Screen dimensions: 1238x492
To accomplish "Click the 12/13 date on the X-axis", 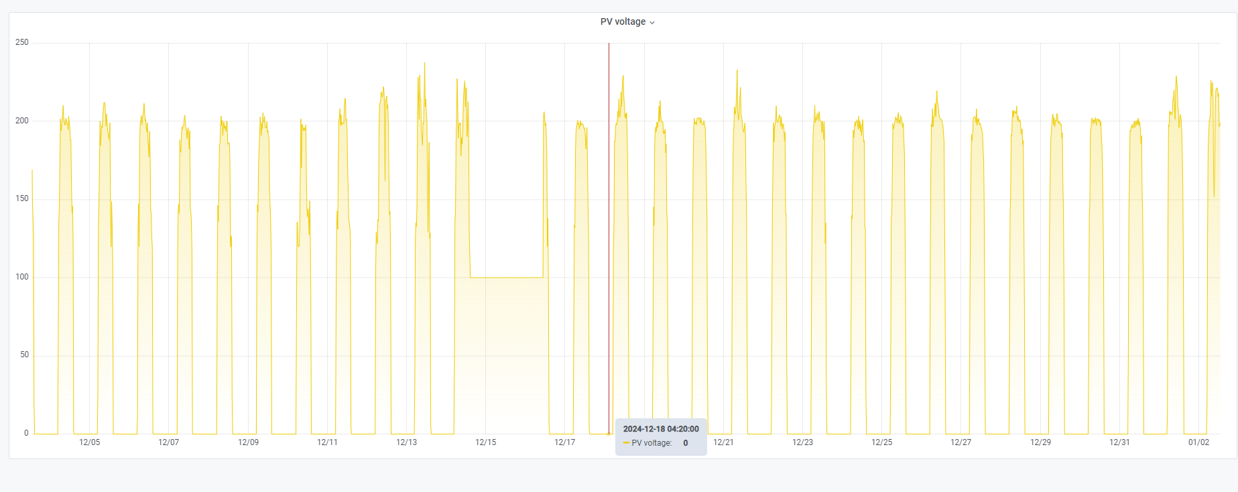I will point(407,442).
